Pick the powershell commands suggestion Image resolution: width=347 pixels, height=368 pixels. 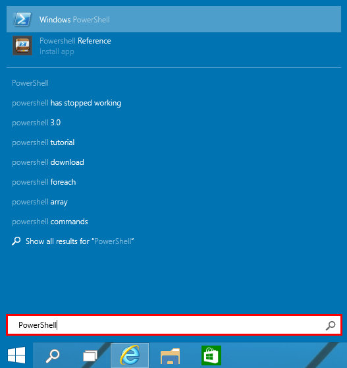(x=50, y=222)
